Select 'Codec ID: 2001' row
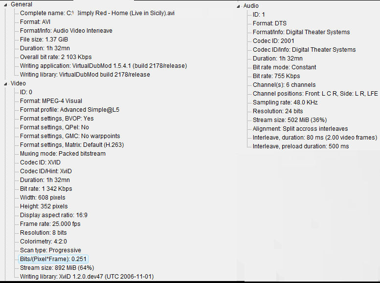 pyautogui.click(x=273, y=41)
